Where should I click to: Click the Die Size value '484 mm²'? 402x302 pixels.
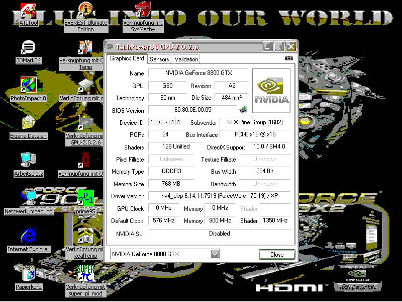(232, 98)
